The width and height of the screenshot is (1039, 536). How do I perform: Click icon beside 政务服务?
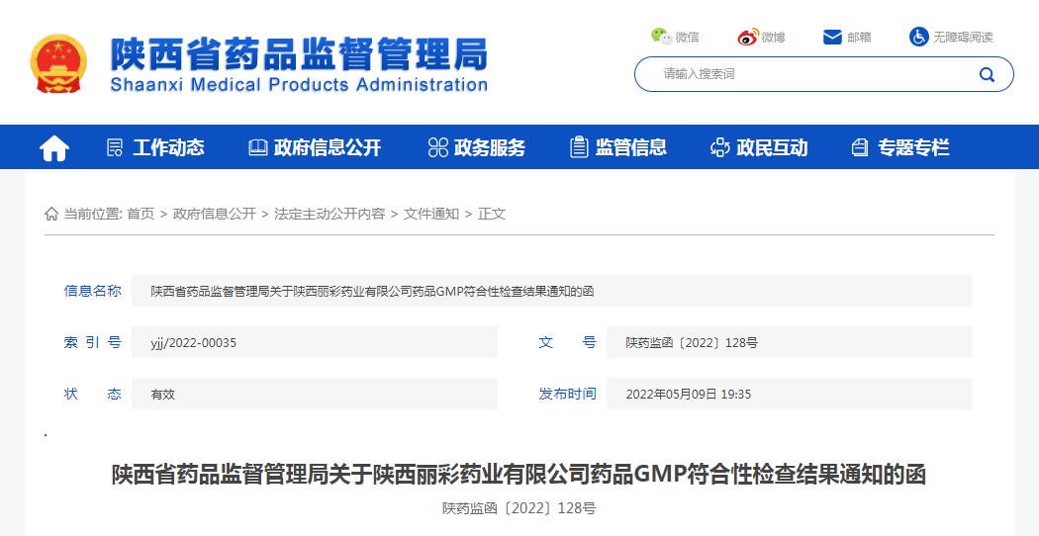pyautogui.click(x=438, y=147)
